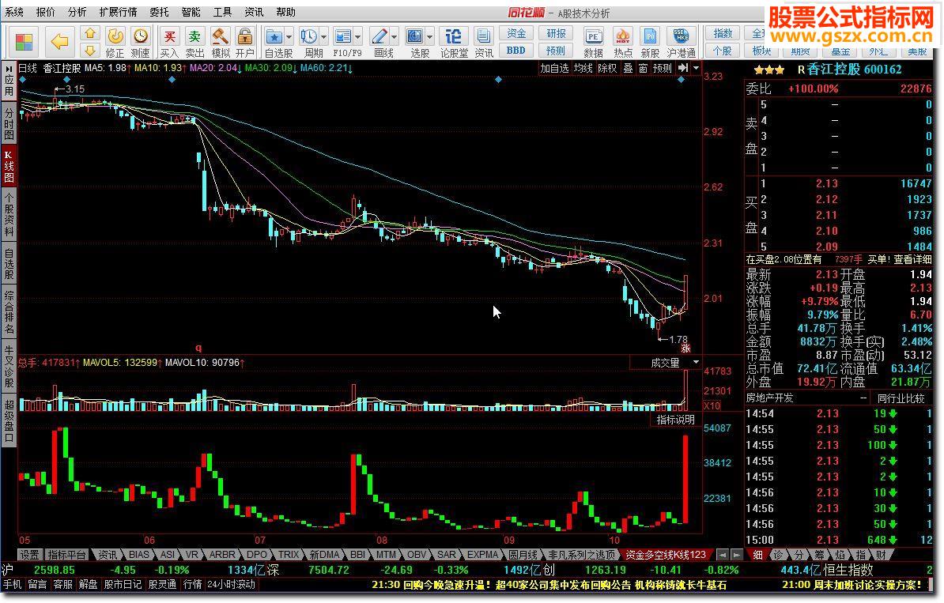Image resolution: width=944 pixels, height=603 pixels.
Task: Click the jump-to-end arrow on chart bar
Action: tap(683, 68)
